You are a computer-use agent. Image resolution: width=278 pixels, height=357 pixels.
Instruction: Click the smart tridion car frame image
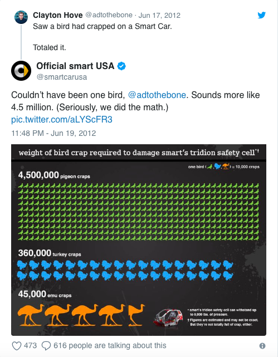[x=168, y=317]
